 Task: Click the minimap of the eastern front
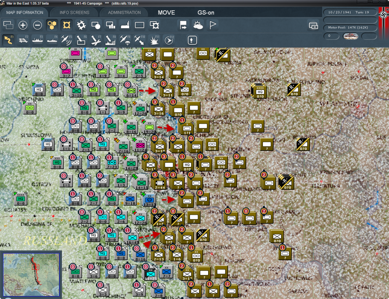pyautogui.click(x=31, y=274)
